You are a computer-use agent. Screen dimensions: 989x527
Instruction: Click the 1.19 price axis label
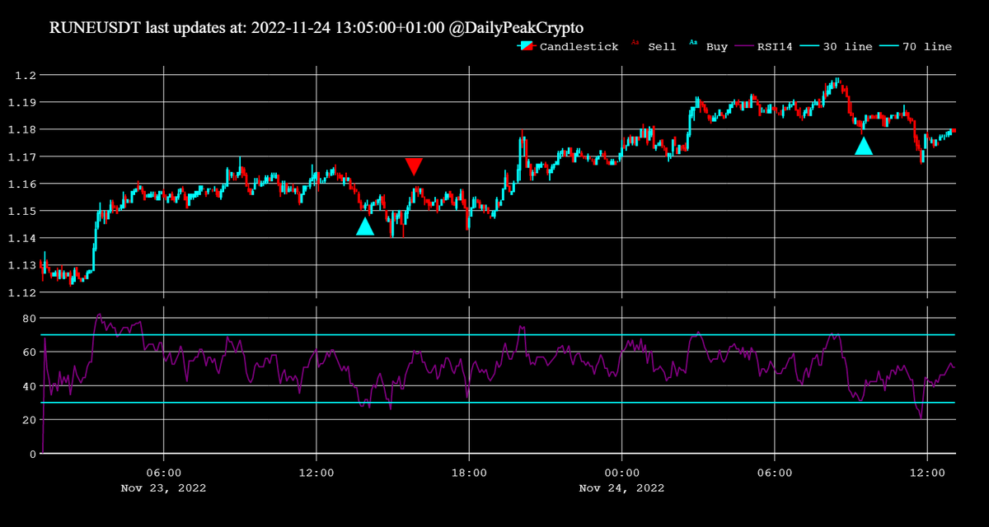pyautogui.click(x=21, y=102)
